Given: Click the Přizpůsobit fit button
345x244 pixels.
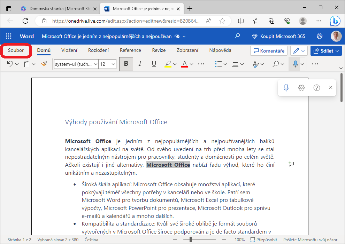Looking at the screenshot, I should [x=264, y=239].
